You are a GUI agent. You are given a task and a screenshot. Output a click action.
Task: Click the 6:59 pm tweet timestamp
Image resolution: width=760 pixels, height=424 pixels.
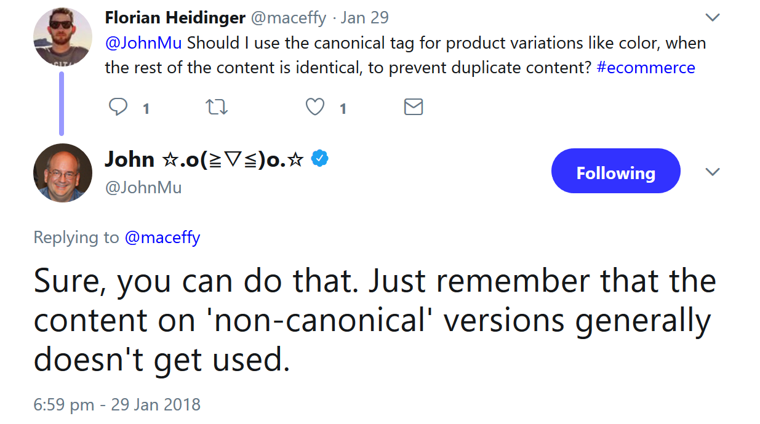(x=116, y=404)
